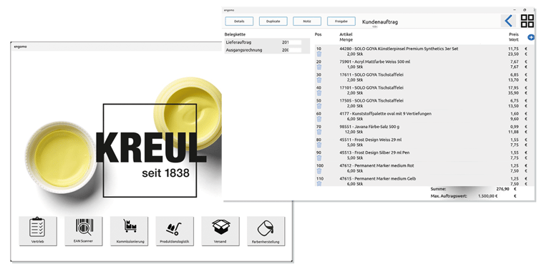This screenshot has height=272, width=544.
Task: Open the Farbenherstellung tile
Action: click(x=266, y=231)
